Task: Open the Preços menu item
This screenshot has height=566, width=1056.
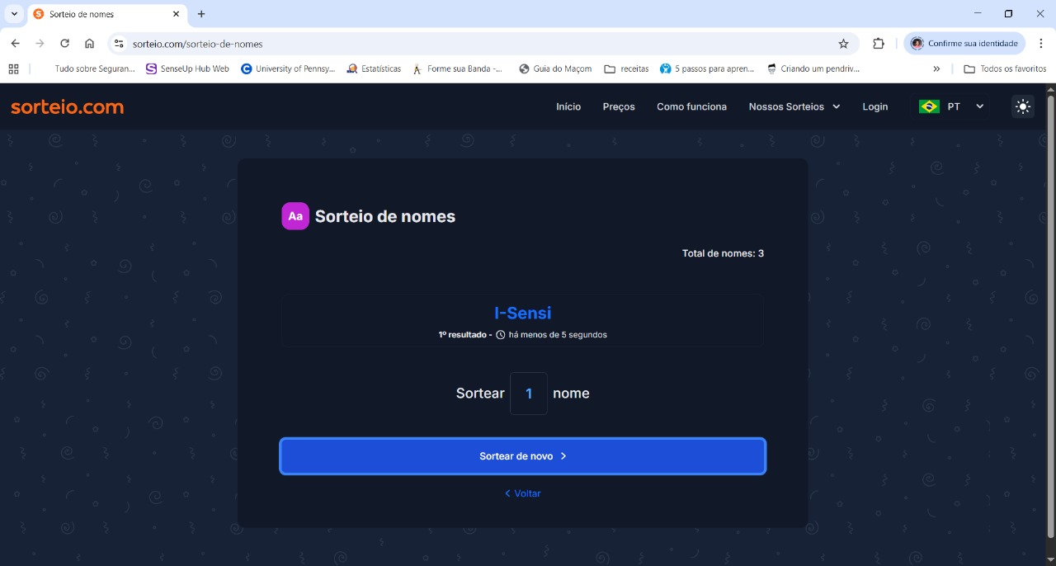Action: (619, 106)
